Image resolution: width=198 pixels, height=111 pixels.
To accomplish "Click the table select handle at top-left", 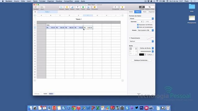I will click(35, 15).
